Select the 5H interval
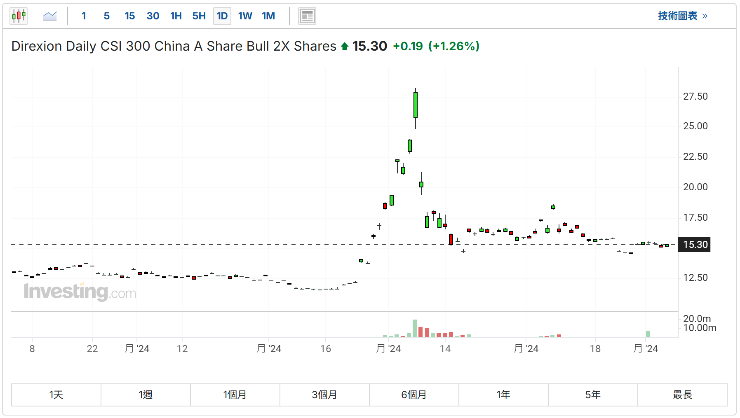The height and width of the screenshot is (418, 740). pyautogui.click(x=199, y=16)
